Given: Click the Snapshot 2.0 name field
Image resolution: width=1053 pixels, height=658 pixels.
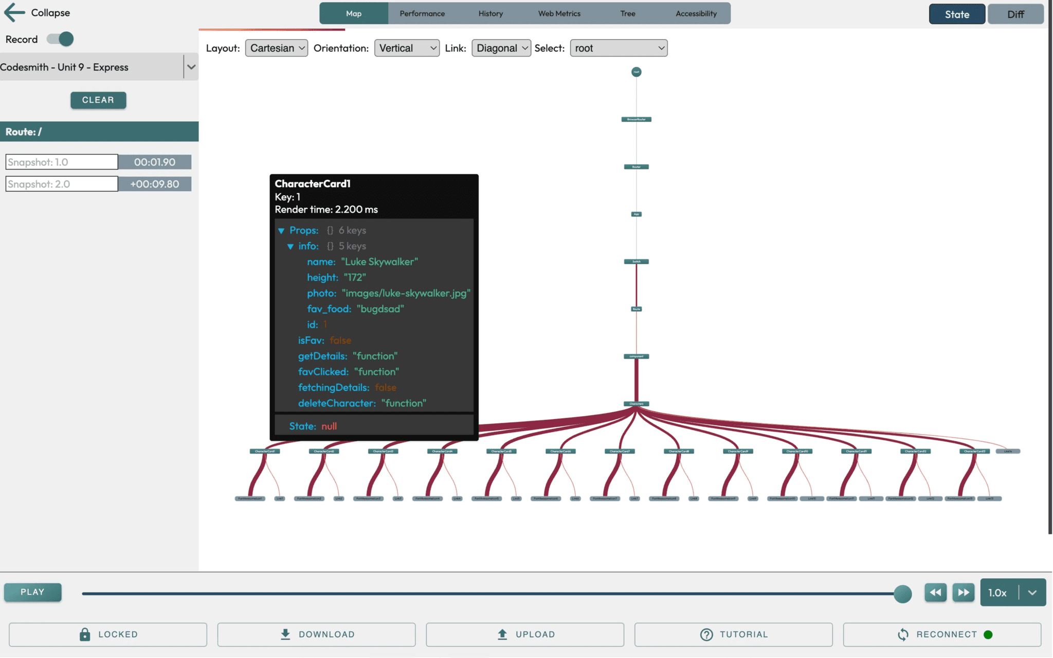Looking at the screenshot, I should (x=62, y=184).
